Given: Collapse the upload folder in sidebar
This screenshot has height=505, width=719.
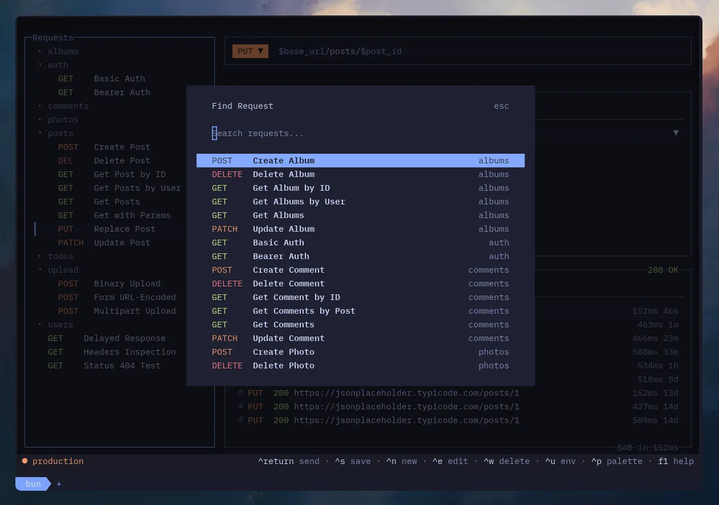Looking at the screenshot, I should pyautogui.click(x=58, y=270).
